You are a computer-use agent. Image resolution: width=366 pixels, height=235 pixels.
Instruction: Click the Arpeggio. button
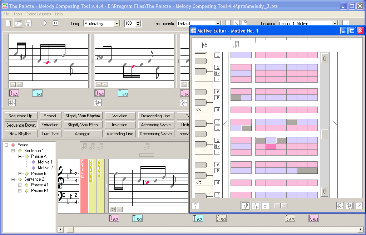tap(83, 134)
